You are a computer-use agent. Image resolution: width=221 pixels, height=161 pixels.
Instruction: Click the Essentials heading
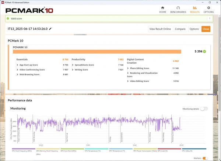pyautogui.click(x=22, y=60)
